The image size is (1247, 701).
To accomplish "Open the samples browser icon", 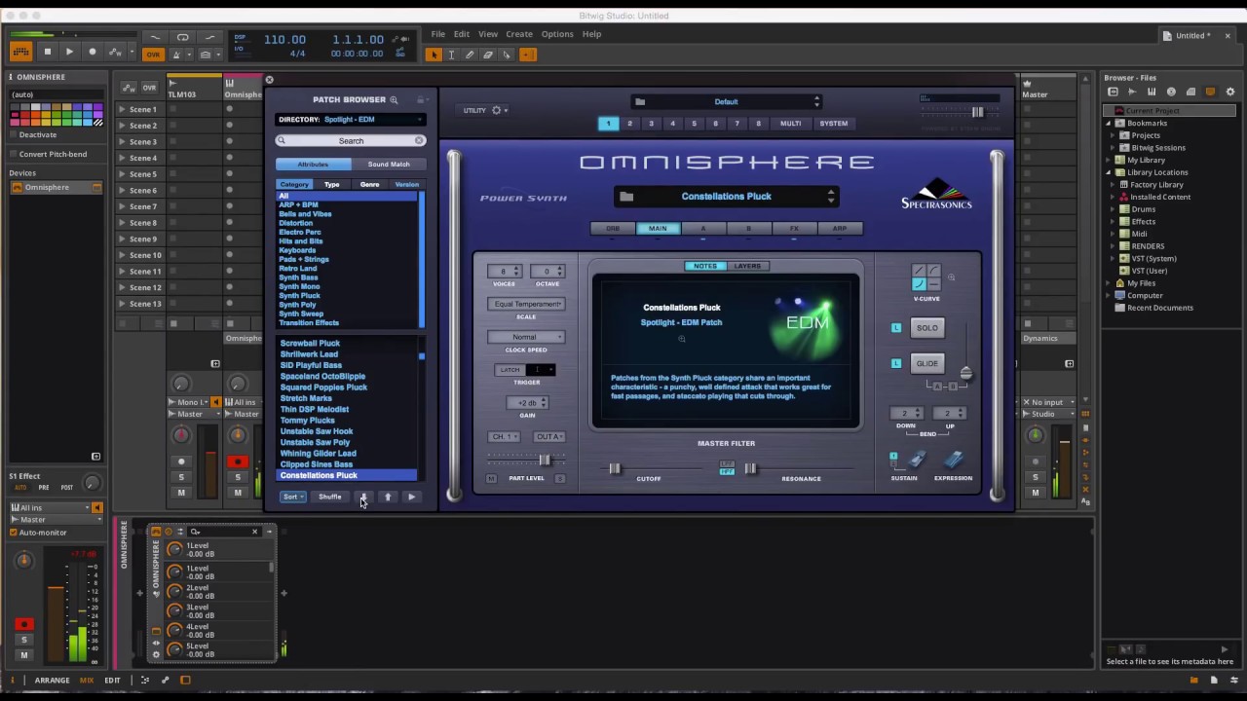I will pos(1132,92).
